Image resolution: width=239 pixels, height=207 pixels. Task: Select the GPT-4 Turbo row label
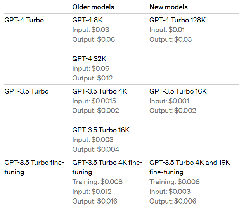pos(24,20)
